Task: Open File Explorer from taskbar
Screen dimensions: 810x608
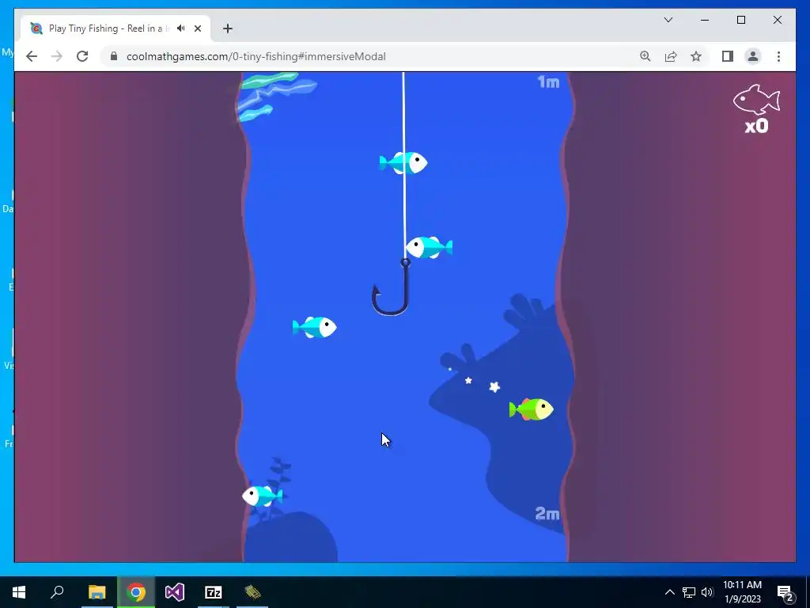Action: point(97,592)
